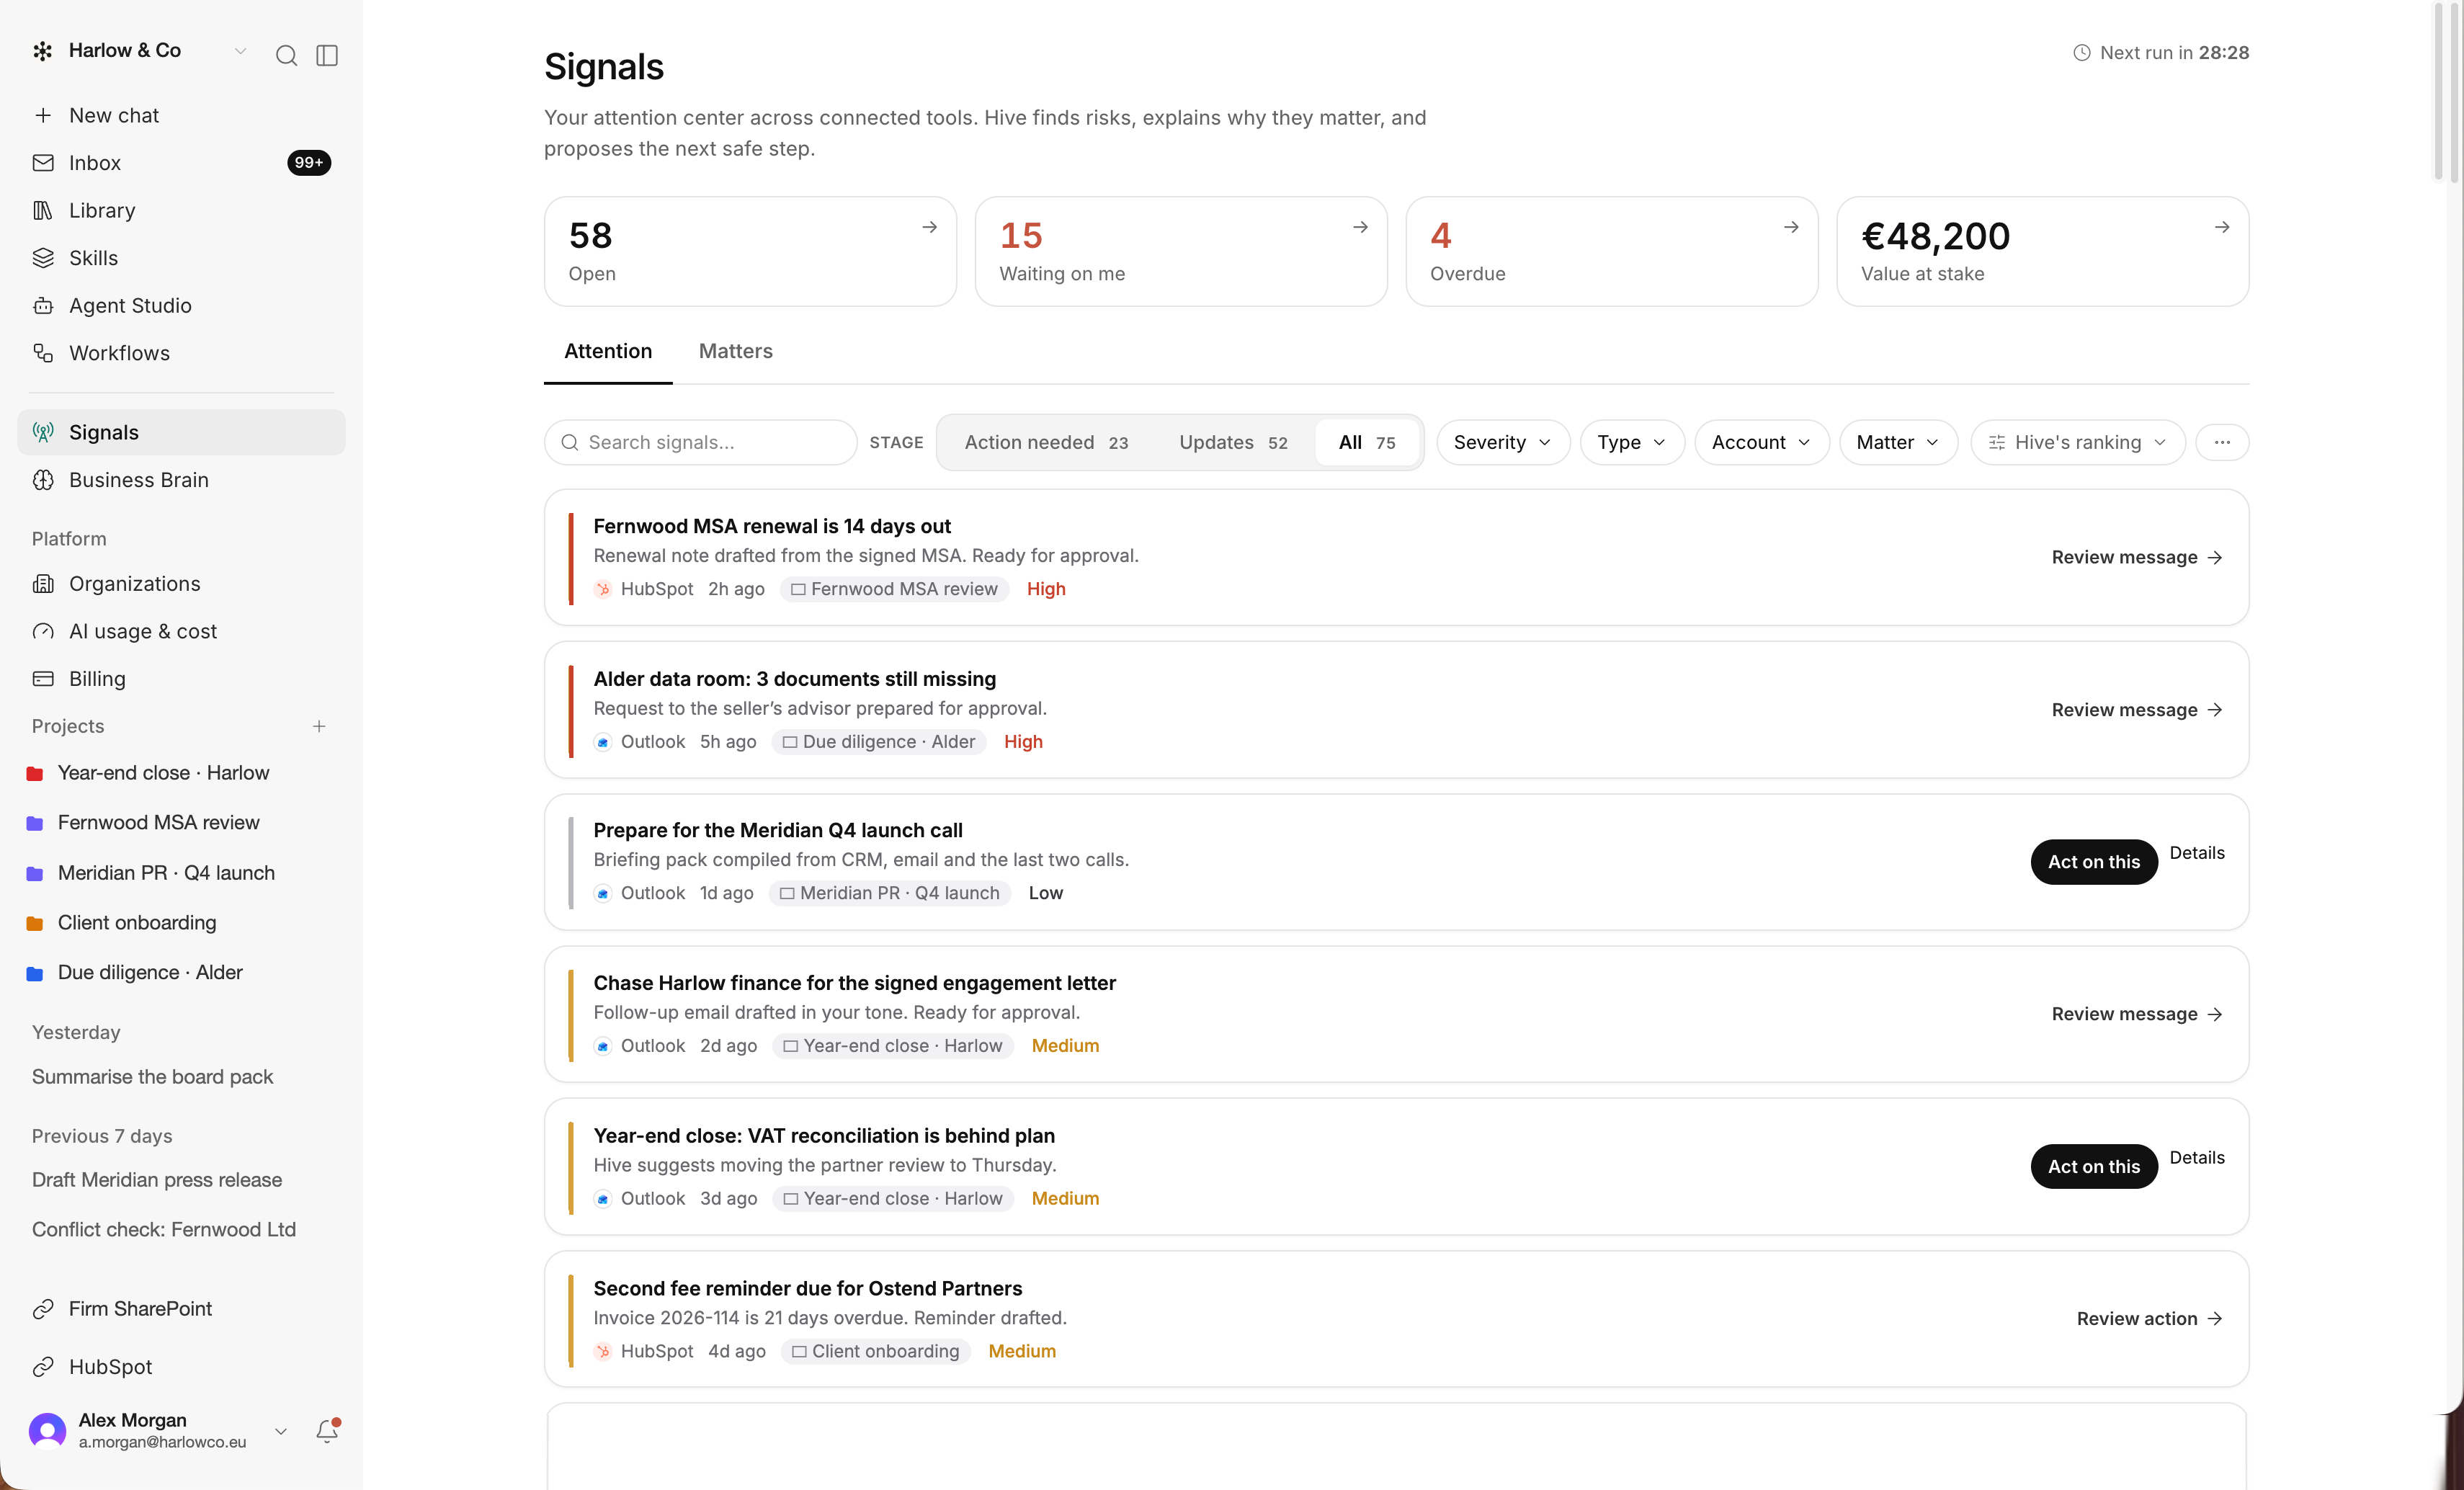Open the Account filter dropdown
Image resolution: width=2464 pixels, height=1490 pixels.
pos(1761,442)
